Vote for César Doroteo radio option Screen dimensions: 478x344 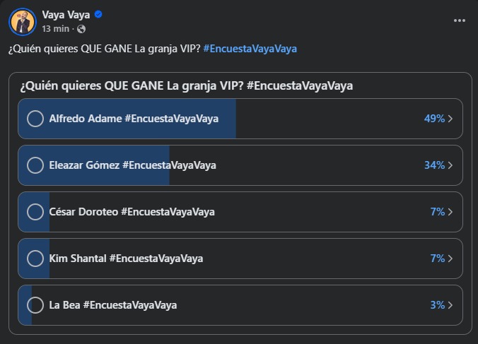(35, 212)
